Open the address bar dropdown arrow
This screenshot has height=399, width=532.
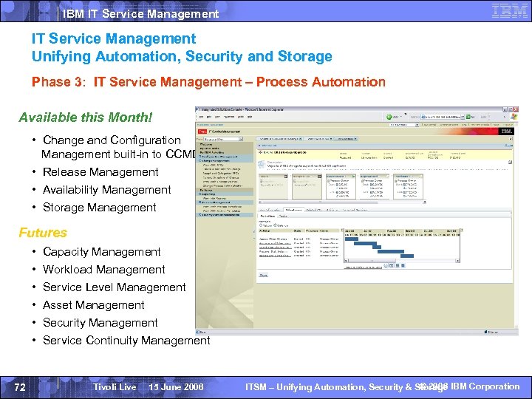pos(462,117)
